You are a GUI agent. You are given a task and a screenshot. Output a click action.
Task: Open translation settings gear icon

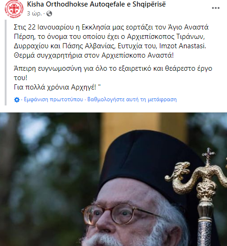(17, 100)
